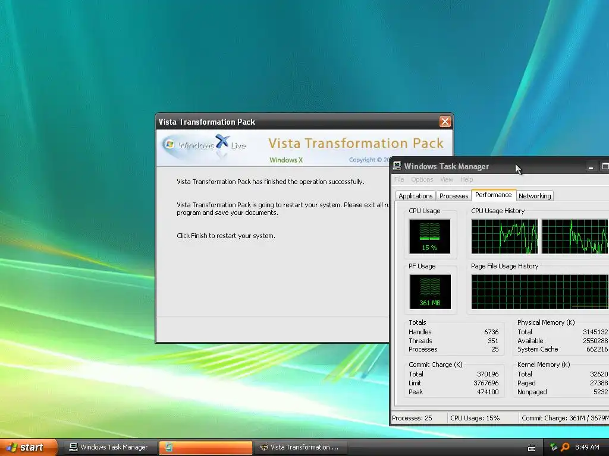Select the Performance tab
Screen dimensions: 609x456
[x=493, y=195]
